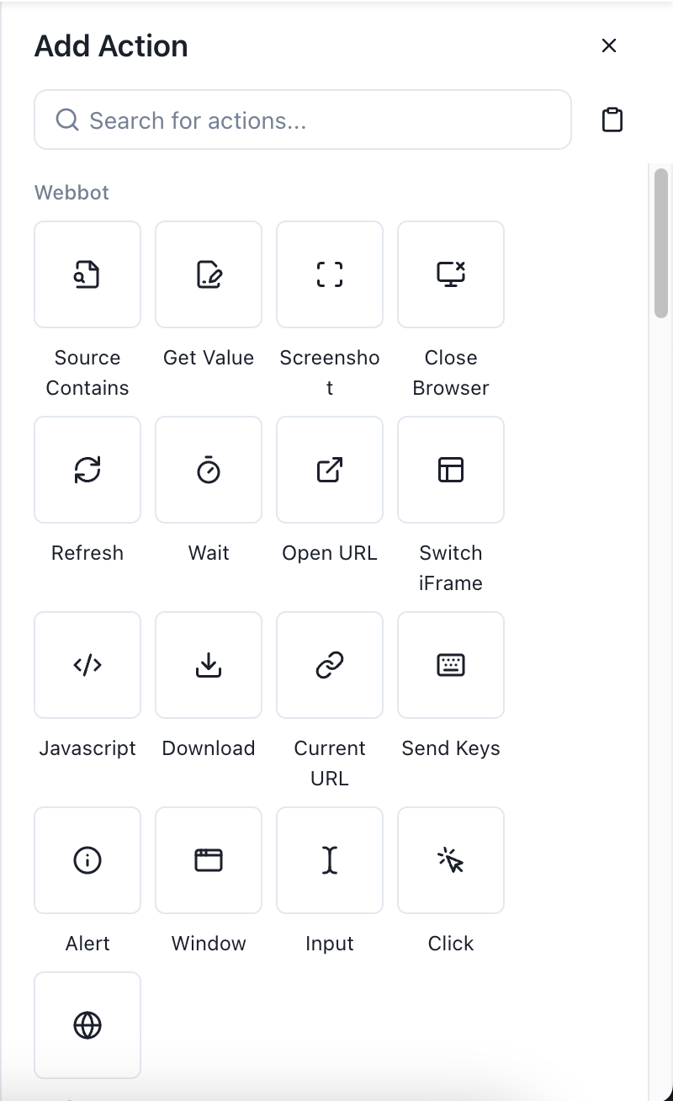
Task: Select the Refresh action
Action: click(87, 470)
